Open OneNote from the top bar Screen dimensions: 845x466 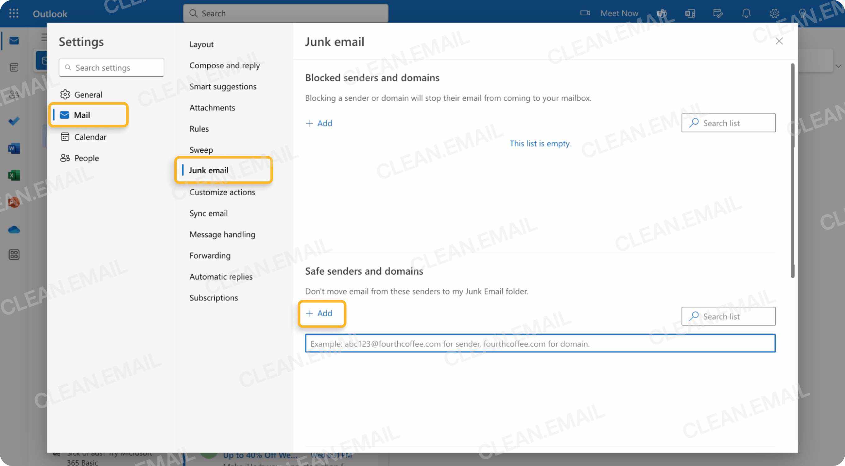(690, 13)
